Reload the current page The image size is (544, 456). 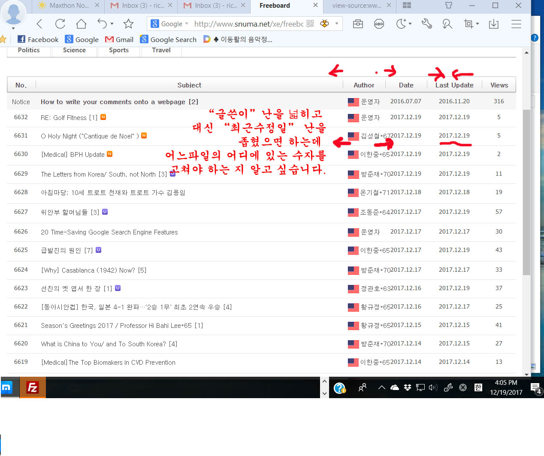pyautogui.click(x=60, y=24)
